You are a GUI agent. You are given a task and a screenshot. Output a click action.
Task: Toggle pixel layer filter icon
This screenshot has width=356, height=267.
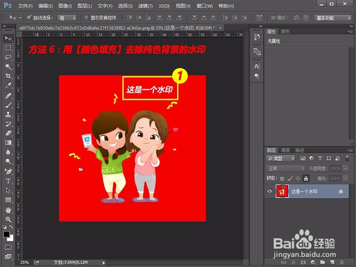pos(303,158)
